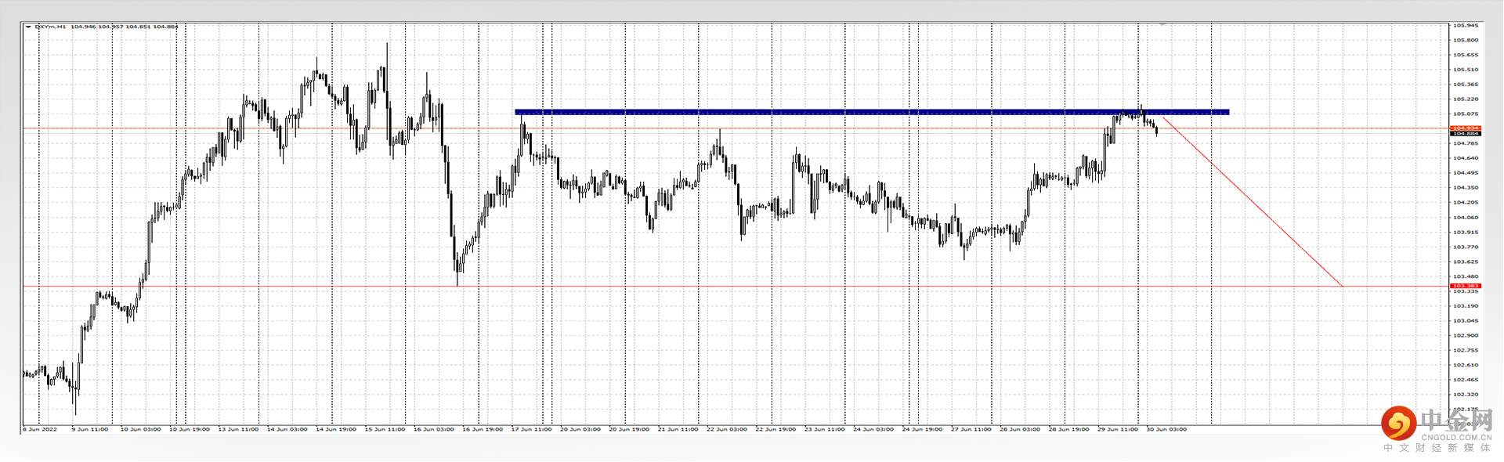Click the 24 Jun 03:00 time axis label
Screen dimensions: 1504x462
(x=873, y=429)
